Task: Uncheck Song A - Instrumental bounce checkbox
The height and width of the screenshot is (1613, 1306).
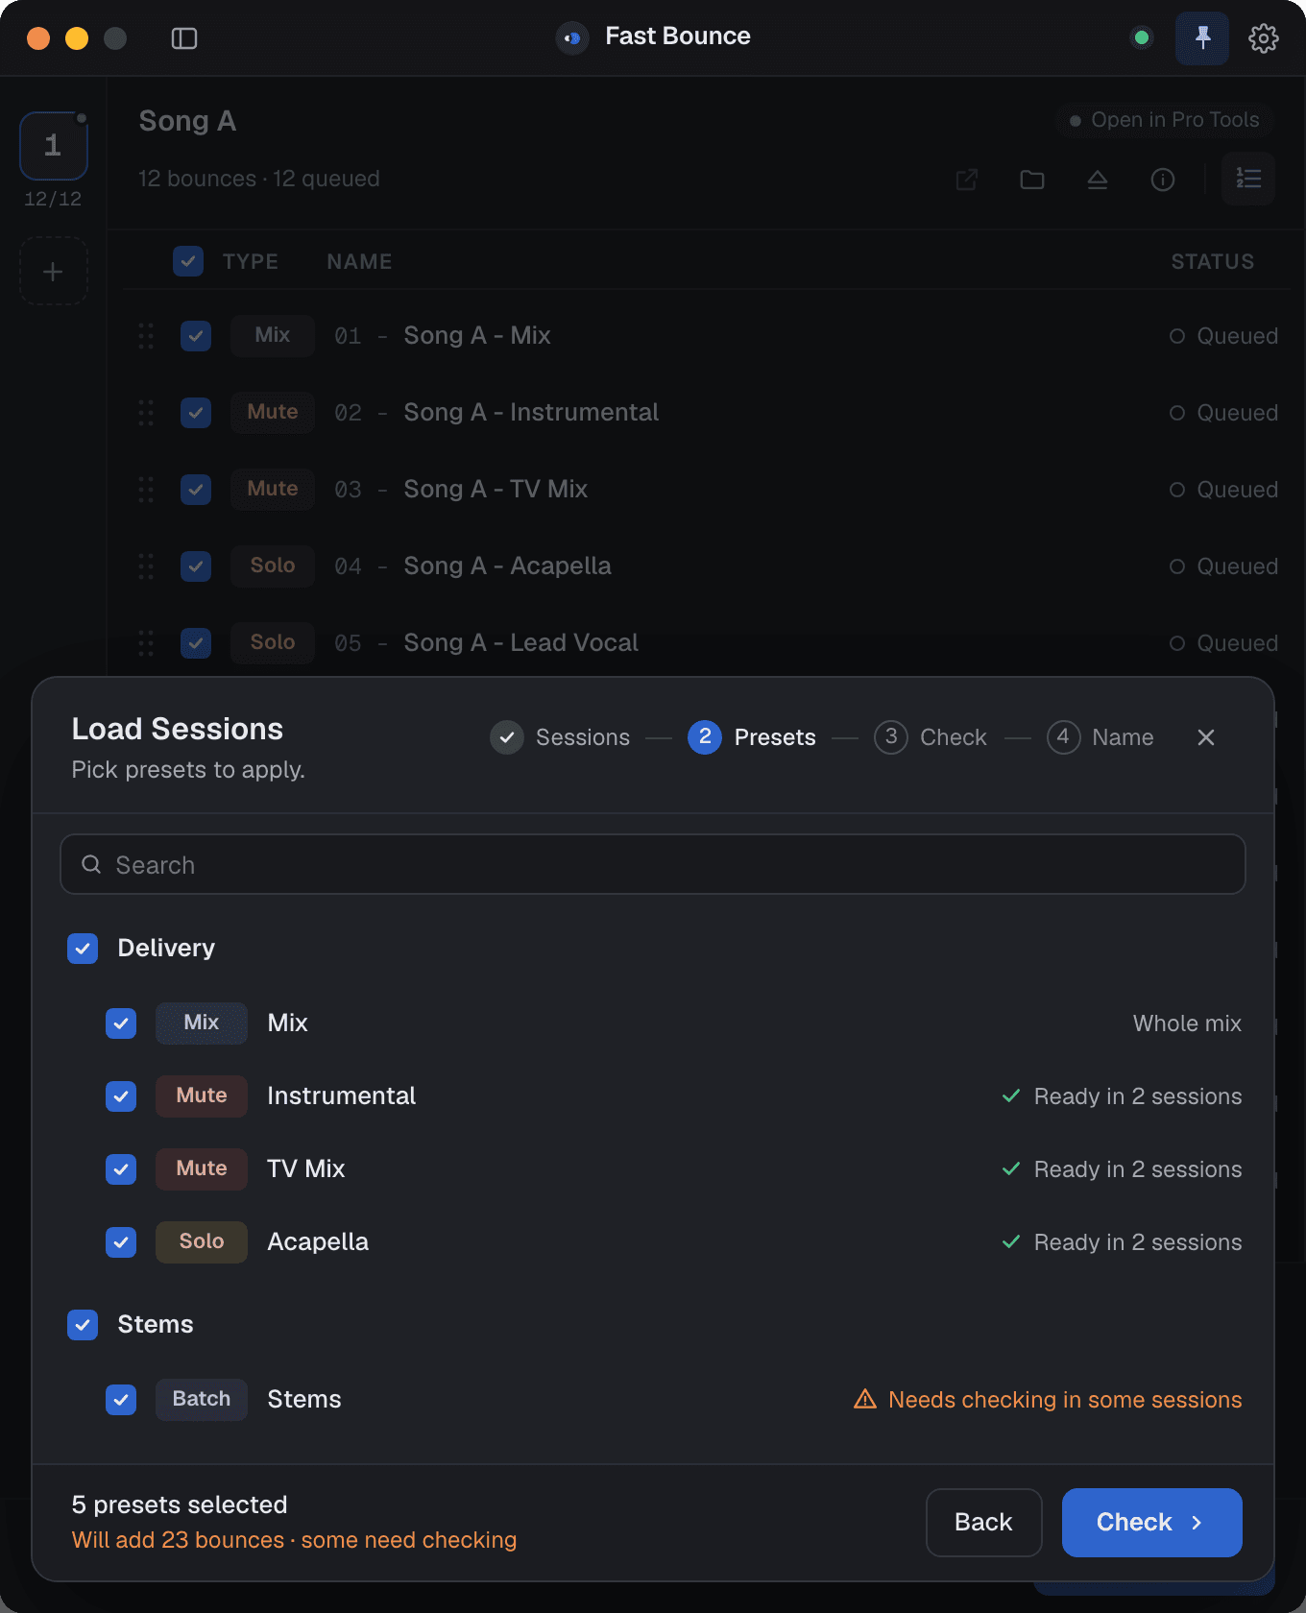Action: point(196,413)
